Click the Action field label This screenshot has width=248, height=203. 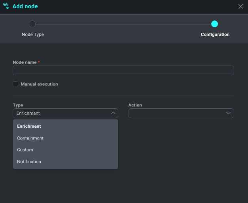tap(135, 105)
